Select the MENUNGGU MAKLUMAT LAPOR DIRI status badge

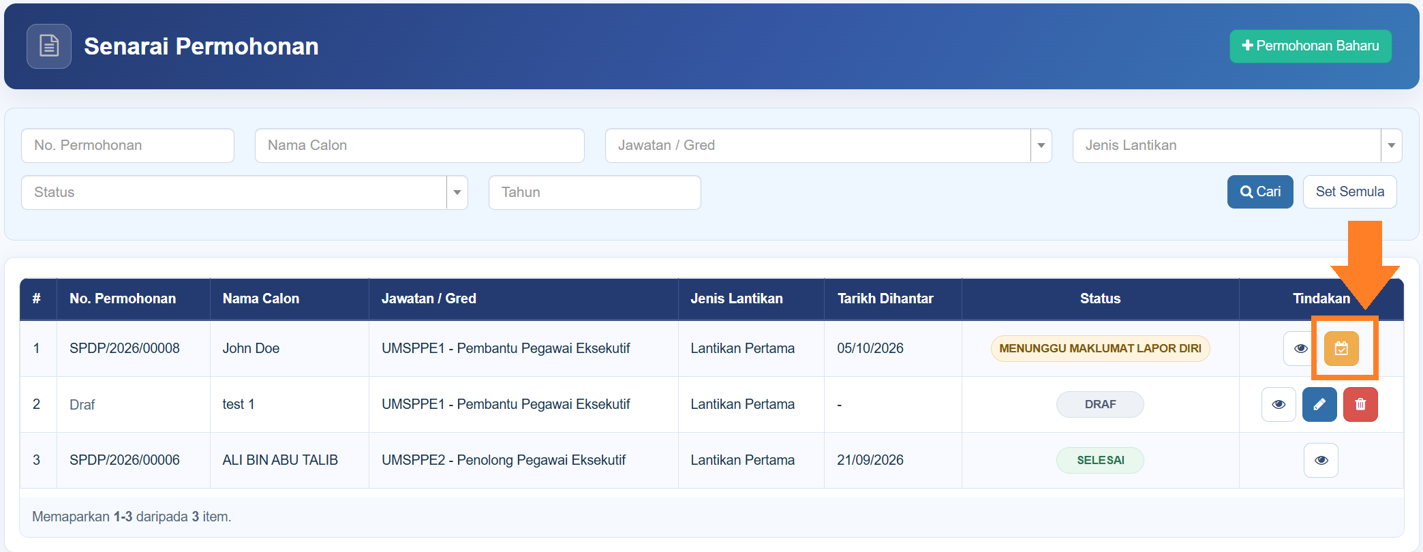click(x=1100, y=348)
